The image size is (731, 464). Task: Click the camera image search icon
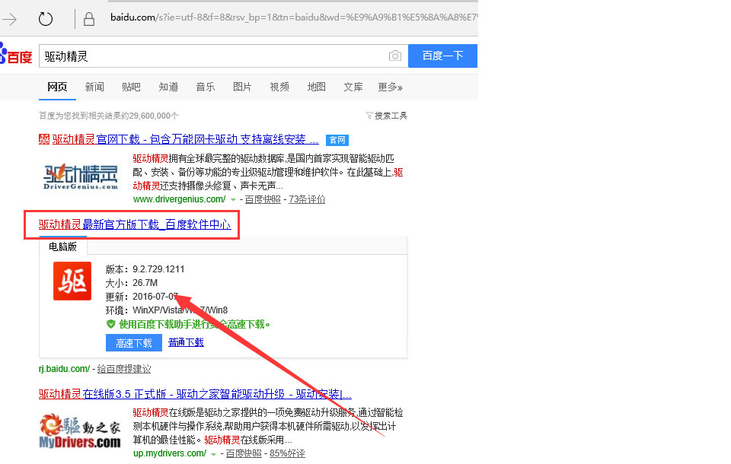tap(395, 56)
